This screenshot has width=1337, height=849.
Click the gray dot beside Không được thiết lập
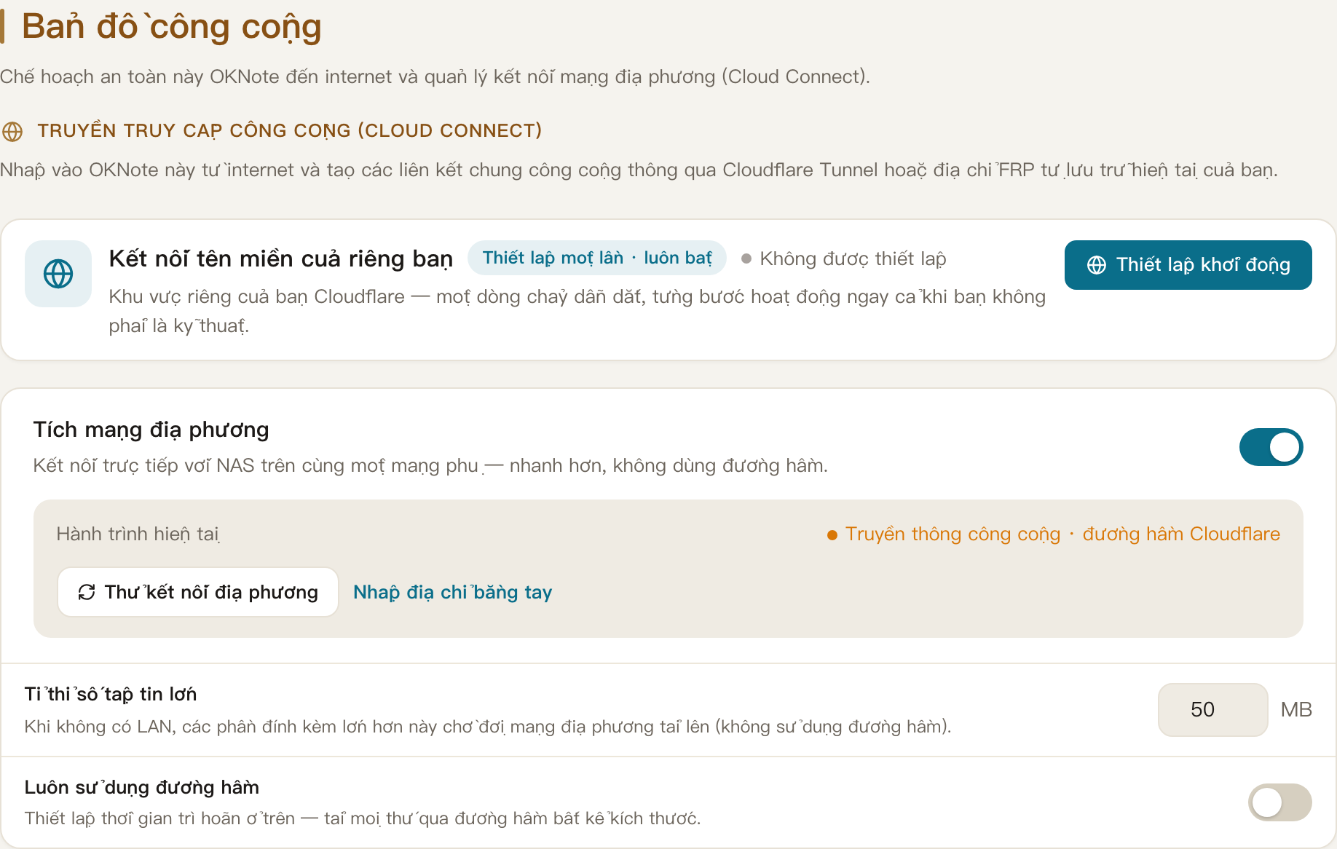pos(746,258)
